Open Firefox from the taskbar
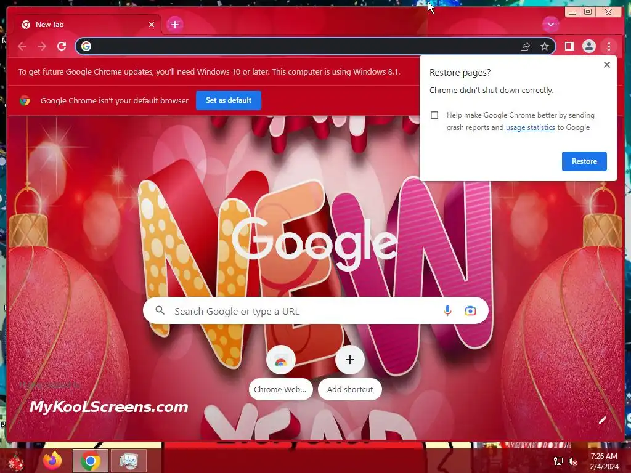 tap(53, 461)
